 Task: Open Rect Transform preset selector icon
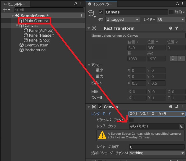tap(177, 28)
